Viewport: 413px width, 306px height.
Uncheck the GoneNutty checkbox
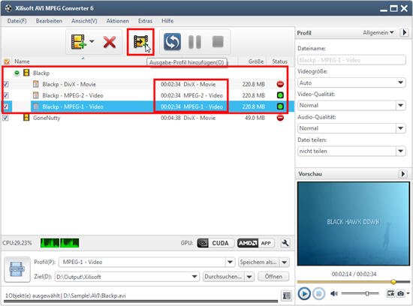coord(6,118)
